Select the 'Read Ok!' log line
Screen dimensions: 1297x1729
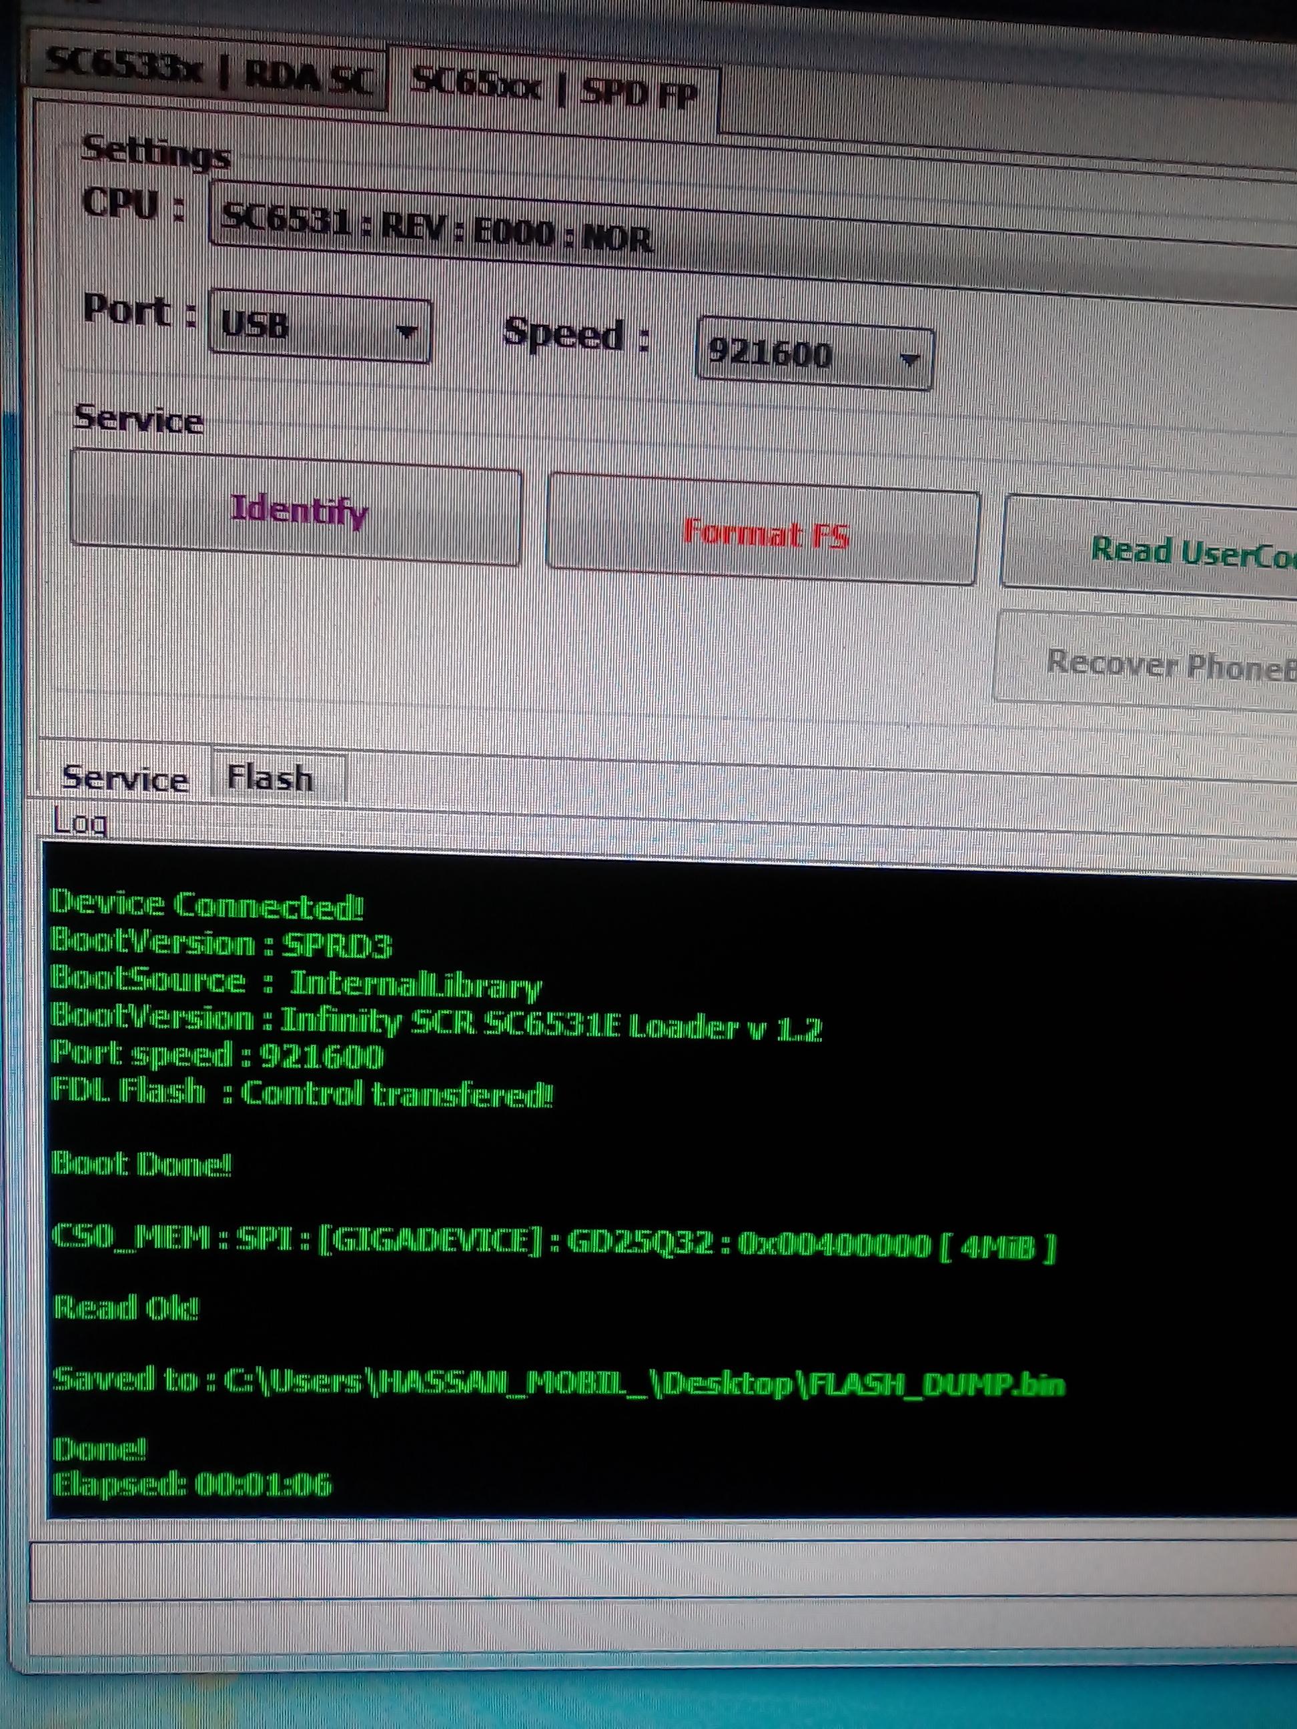coord(126,1307)
